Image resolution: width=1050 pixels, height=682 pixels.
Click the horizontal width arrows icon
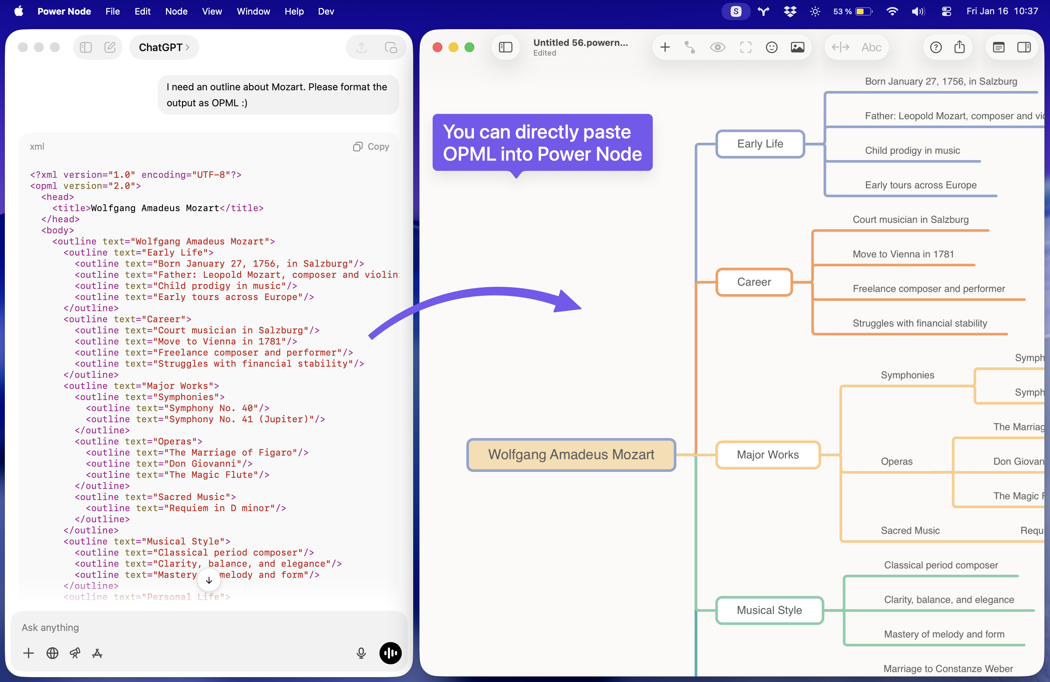(840, 47)
